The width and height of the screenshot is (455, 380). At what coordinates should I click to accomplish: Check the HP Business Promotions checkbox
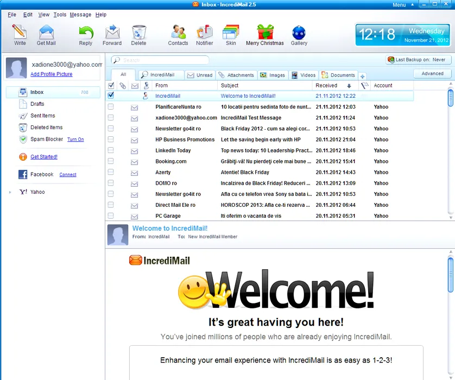click(111, 139)
